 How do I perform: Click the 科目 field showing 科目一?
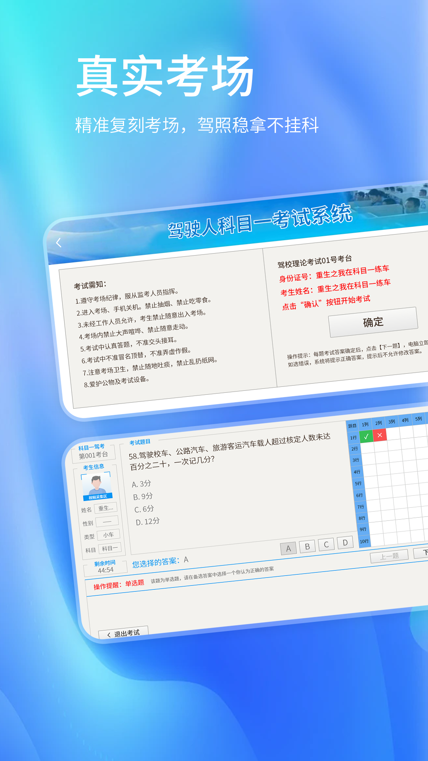(110, 549)
